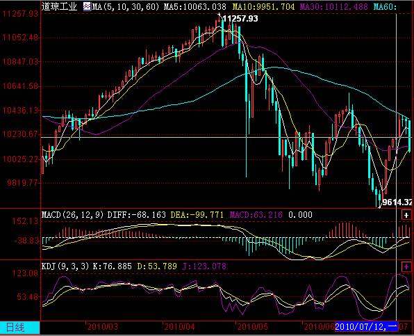Click the MA indicator chart icon beside 道琼工业
The width and height of the screenshot is (414, 336).
[x=87, y=7]
